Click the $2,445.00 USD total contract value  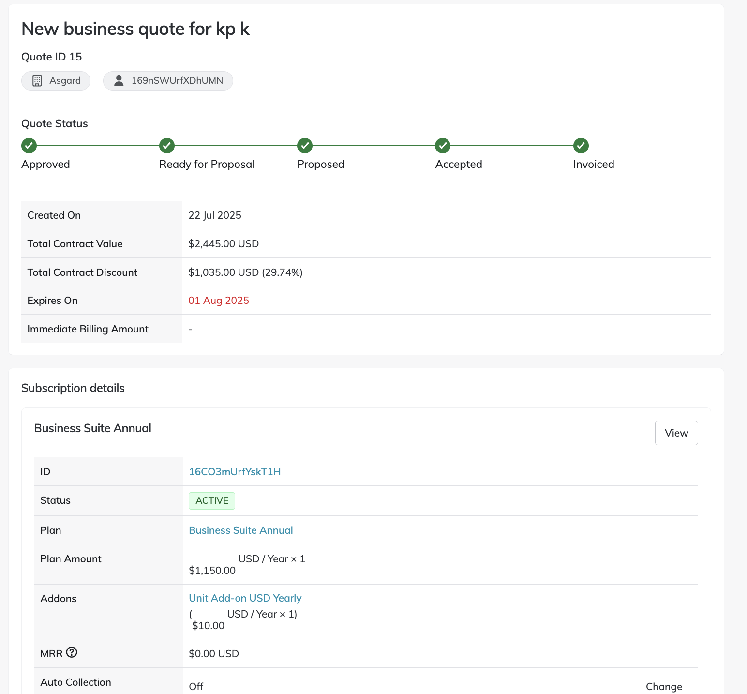click(x=224, y=244)
